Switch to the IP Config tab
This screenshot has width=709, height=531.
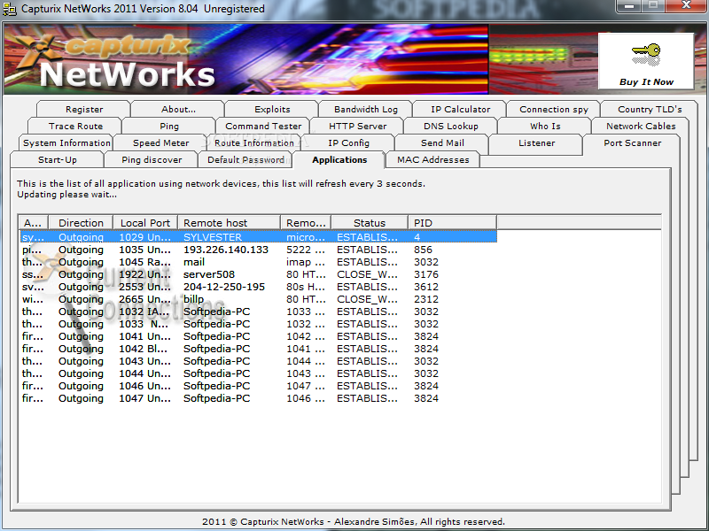[348, 142]
